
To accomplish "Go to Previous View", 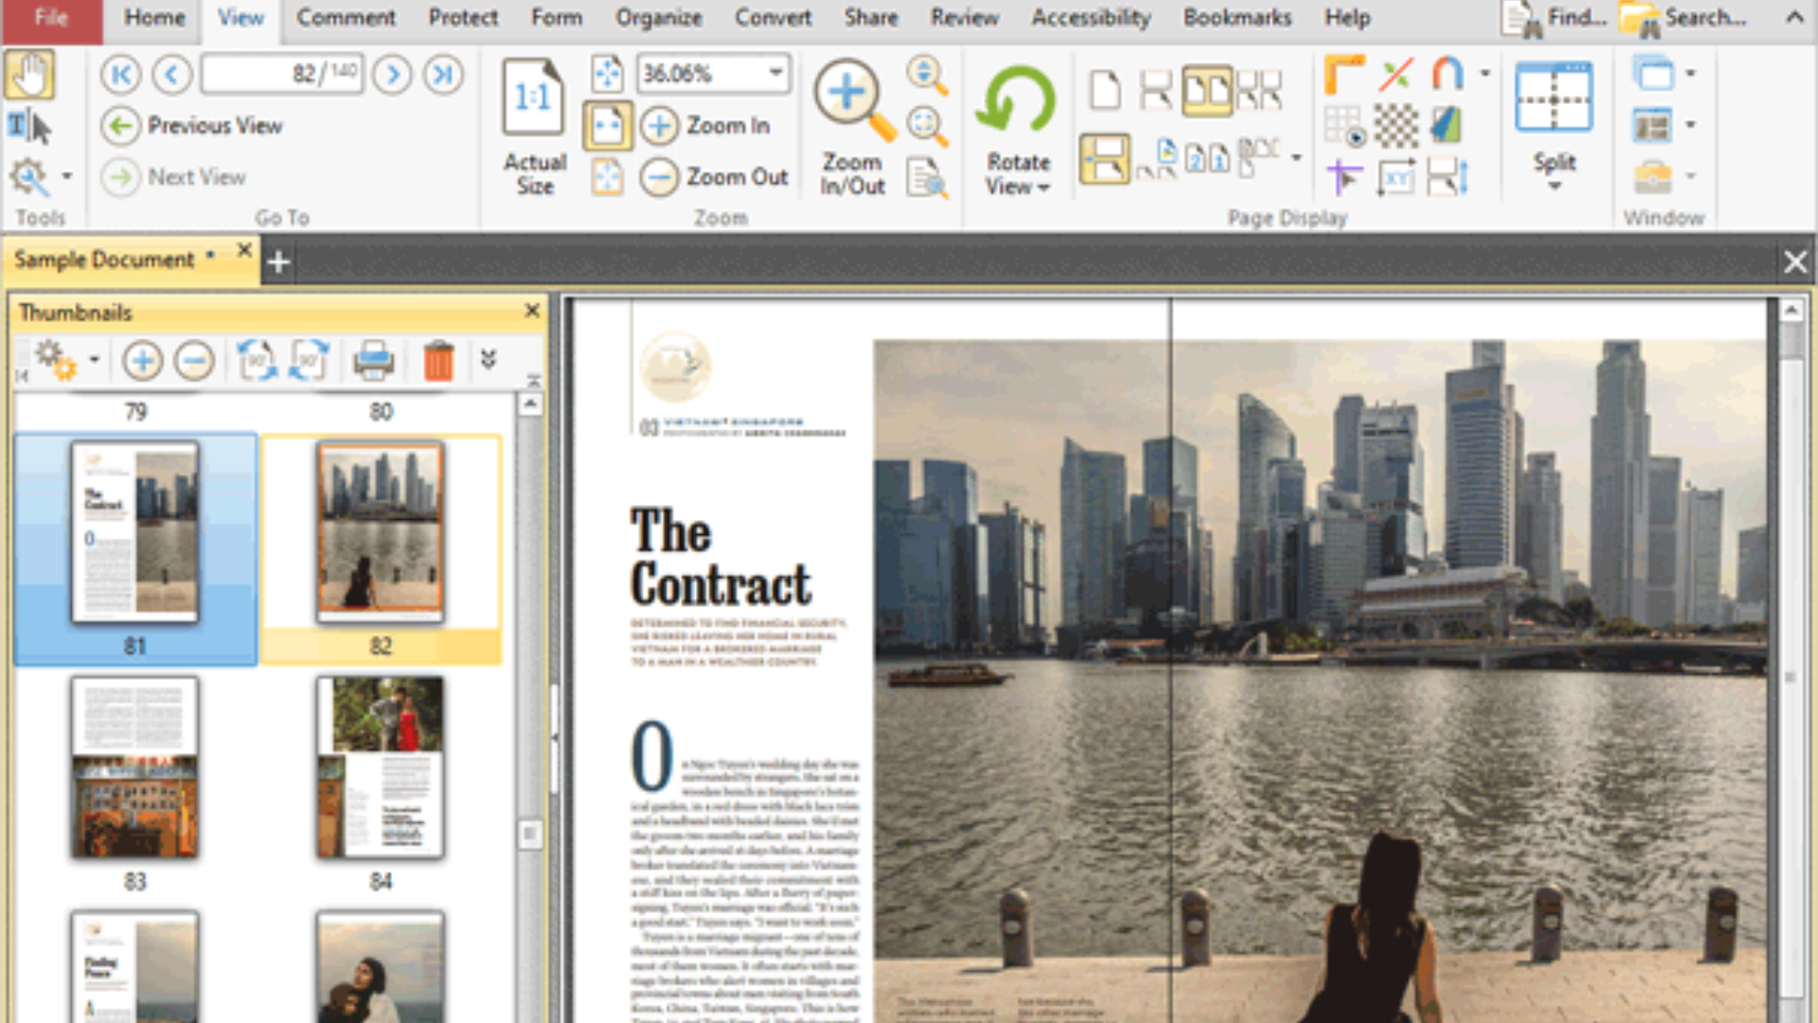I will click(x=215, y=125).
